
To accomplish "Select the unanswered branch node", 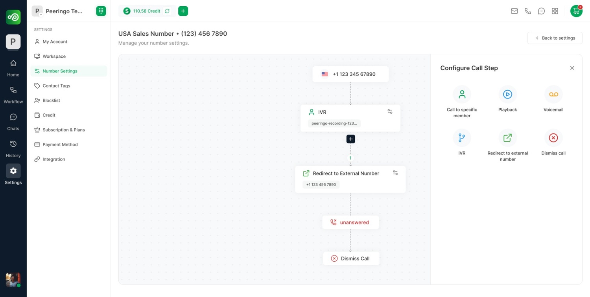I will (x=350, y=222).
